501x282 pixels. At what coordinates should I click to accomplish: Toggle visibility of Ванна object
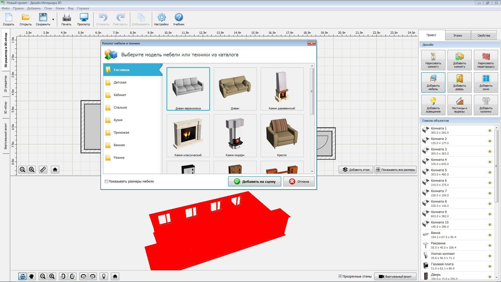coord(490,235)
